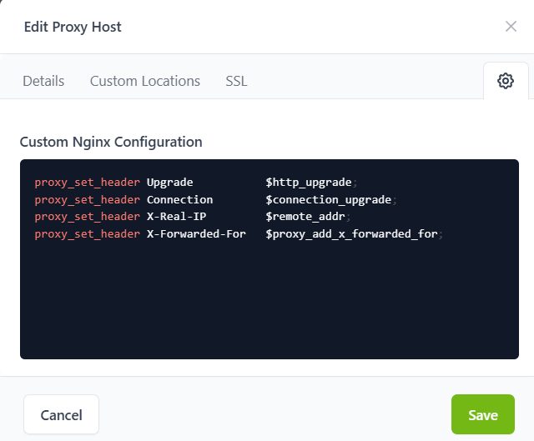The width and height of the screenshot is (534, 441).
Task: Close the Edit Proxy Host dialog
Action: click(x=511, y=27)
